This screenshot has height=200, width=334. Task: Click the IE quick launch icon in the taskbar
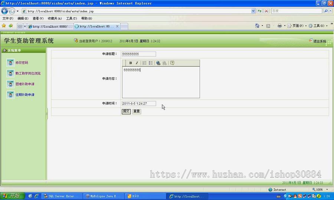(37, 196)
